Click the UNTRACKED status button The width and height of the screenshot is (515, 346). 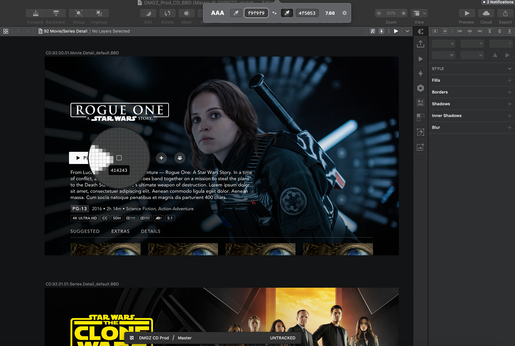click(283, 338)
